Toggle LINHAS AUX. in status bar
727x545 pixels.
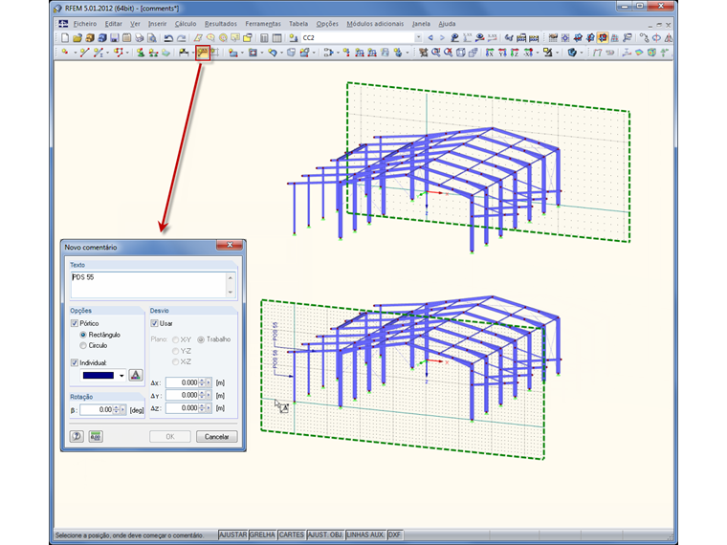click(365, 534)
